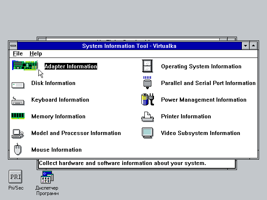The width and height of the screenshot is (267, 200).
Task: Select the Mouse Information icon
Action: 18,150
